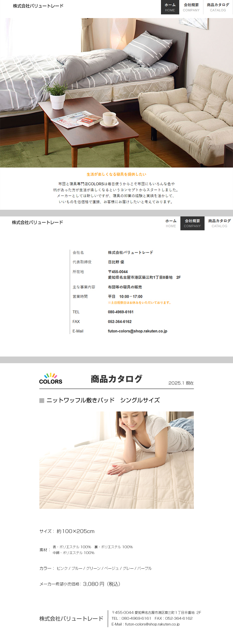The width and height of the screenshot is (233, 637).
Task: Open 商品カタログ in the second navigation bar
Action: [219, 223]
